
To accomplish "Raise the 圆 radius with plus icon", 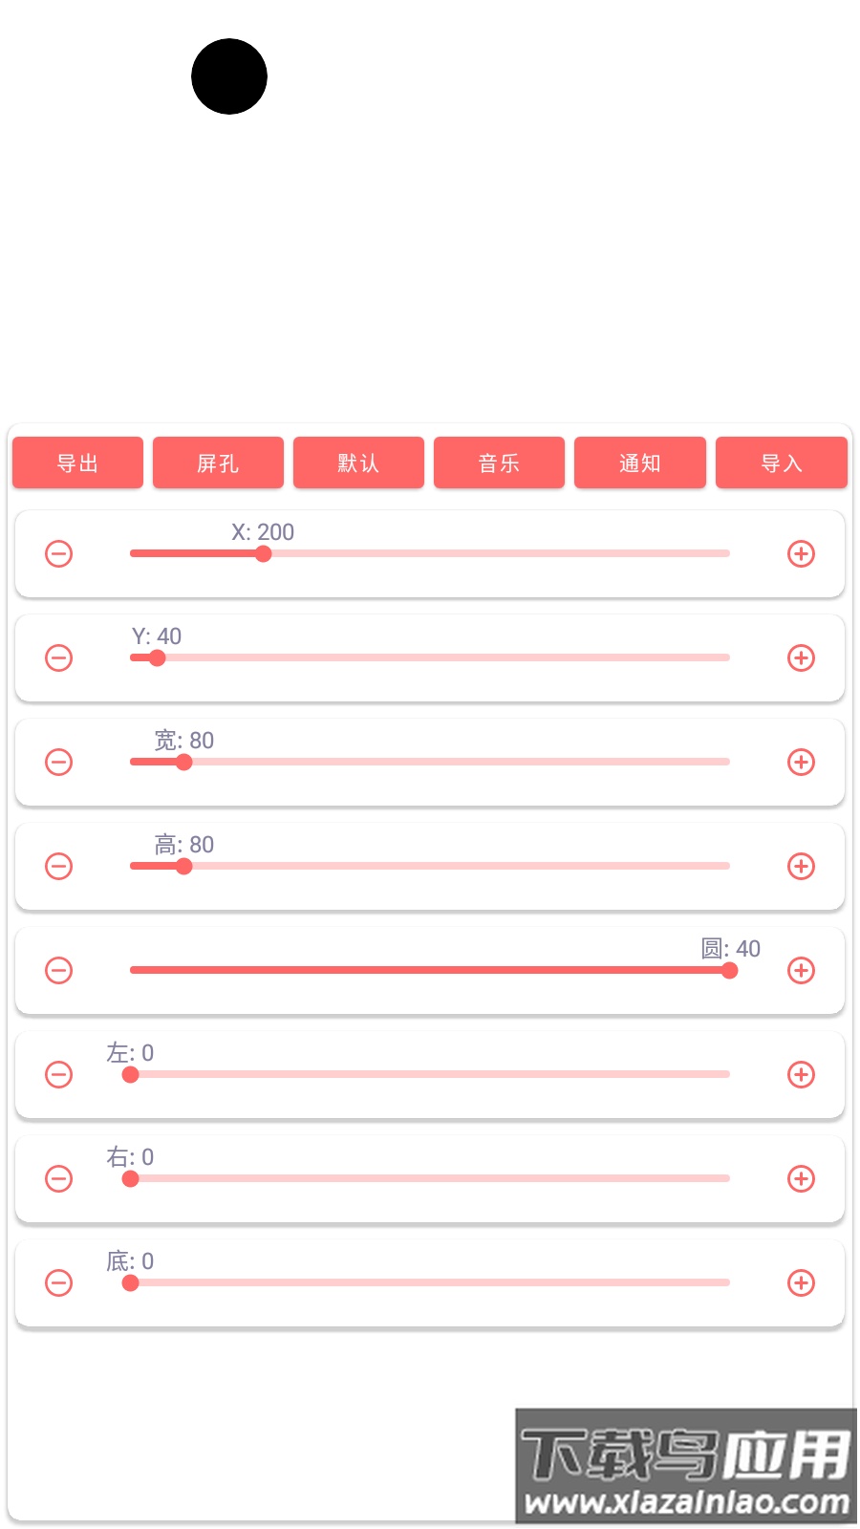I will click(801, 971).
